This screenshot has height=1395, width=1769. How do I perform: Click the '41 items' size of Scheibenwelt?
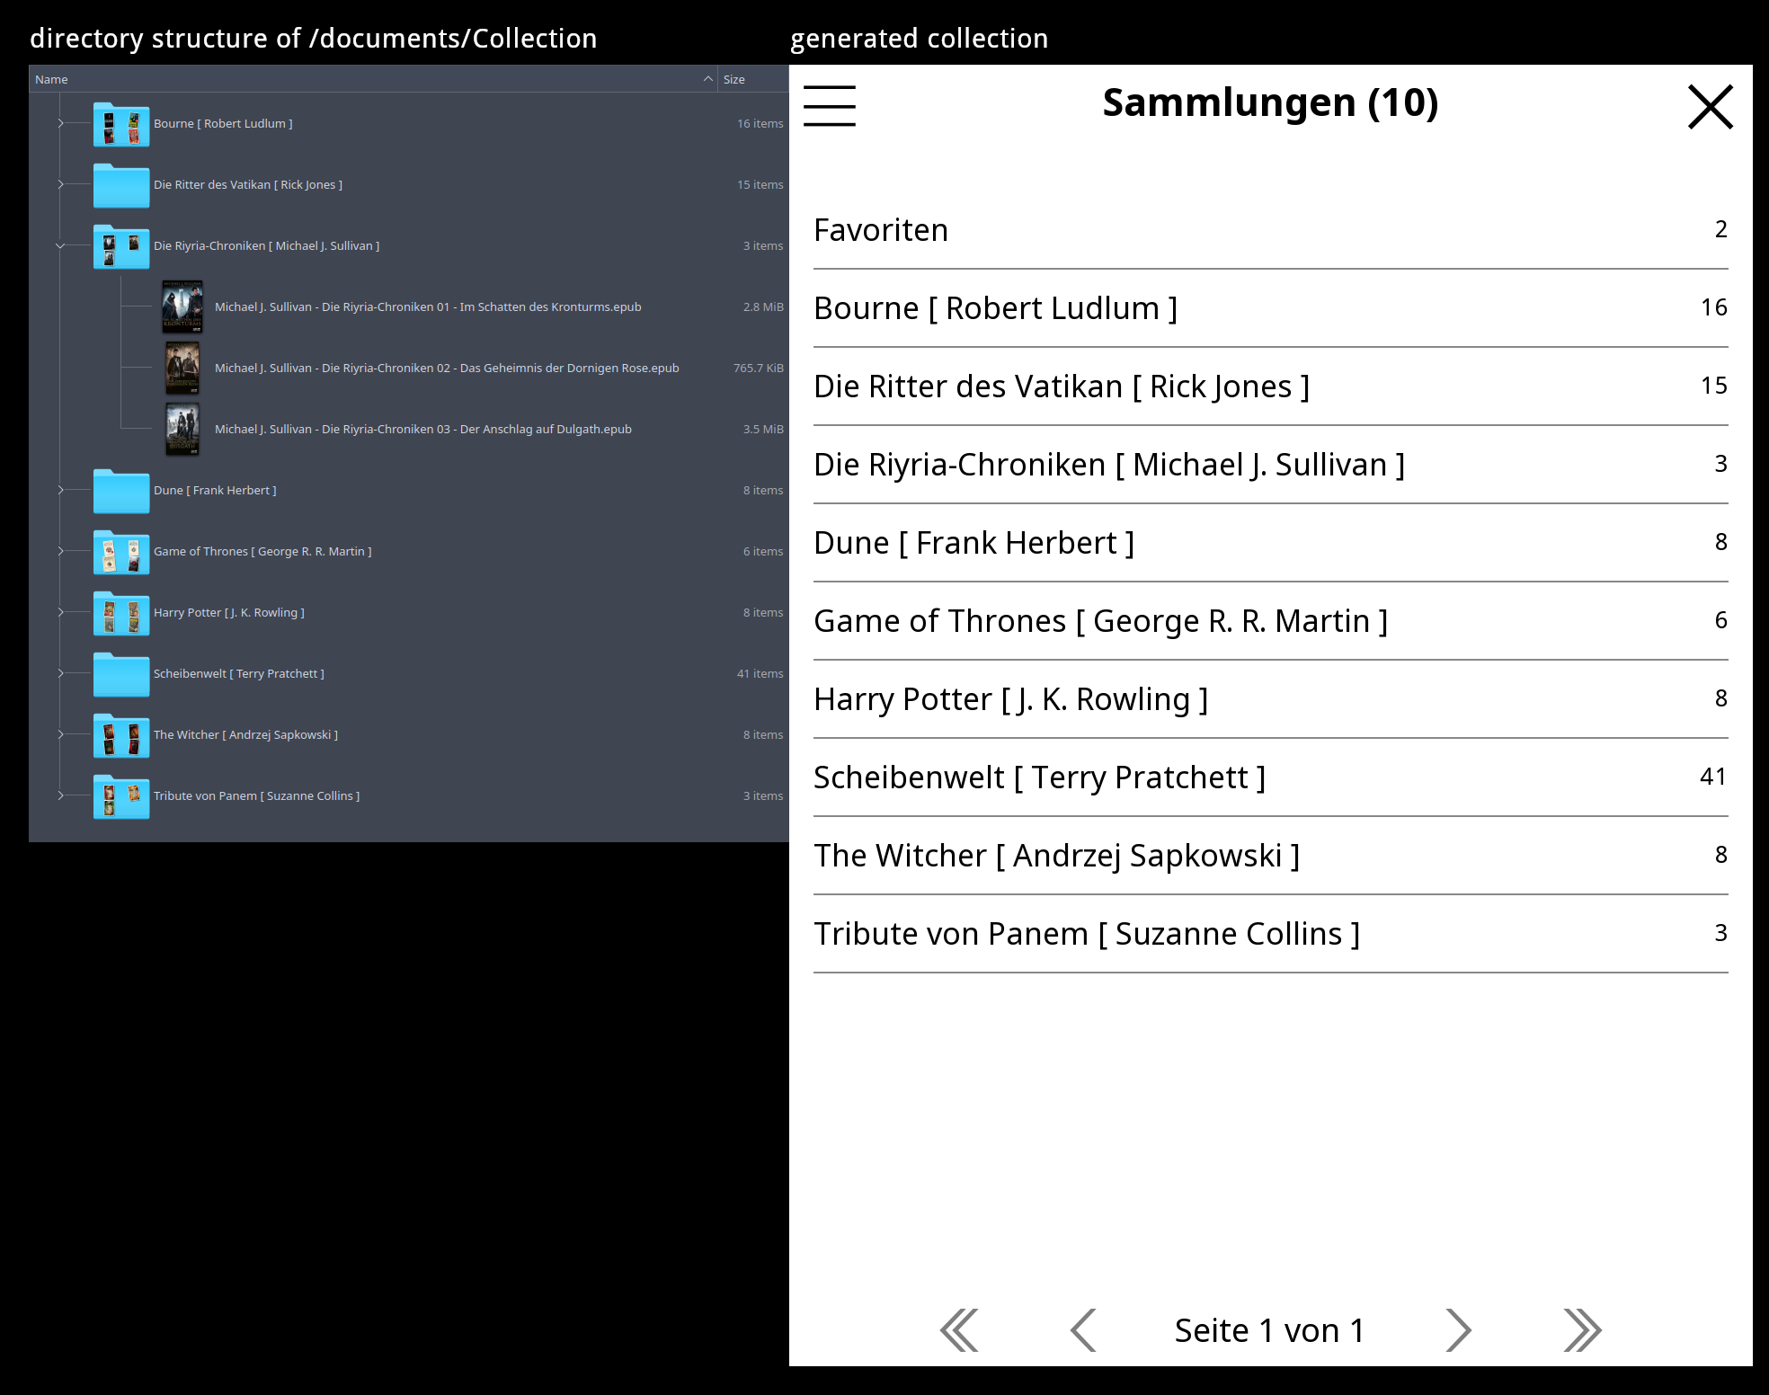pyautogui.click(x=760, y=673)
